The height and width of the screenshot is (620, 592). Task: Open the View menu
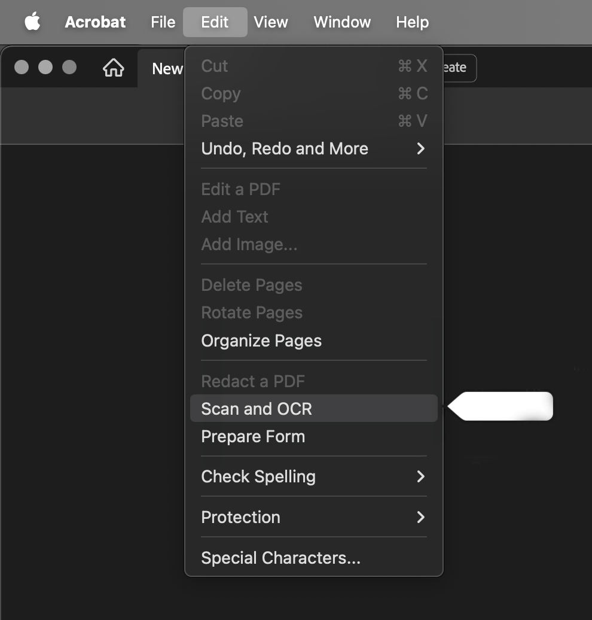(x=271, y=22)
